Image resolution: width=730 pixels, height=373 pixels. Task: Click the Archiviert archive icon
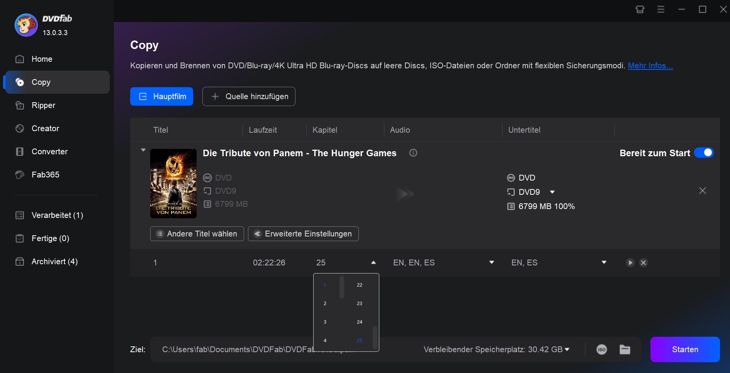pos(20,262)
